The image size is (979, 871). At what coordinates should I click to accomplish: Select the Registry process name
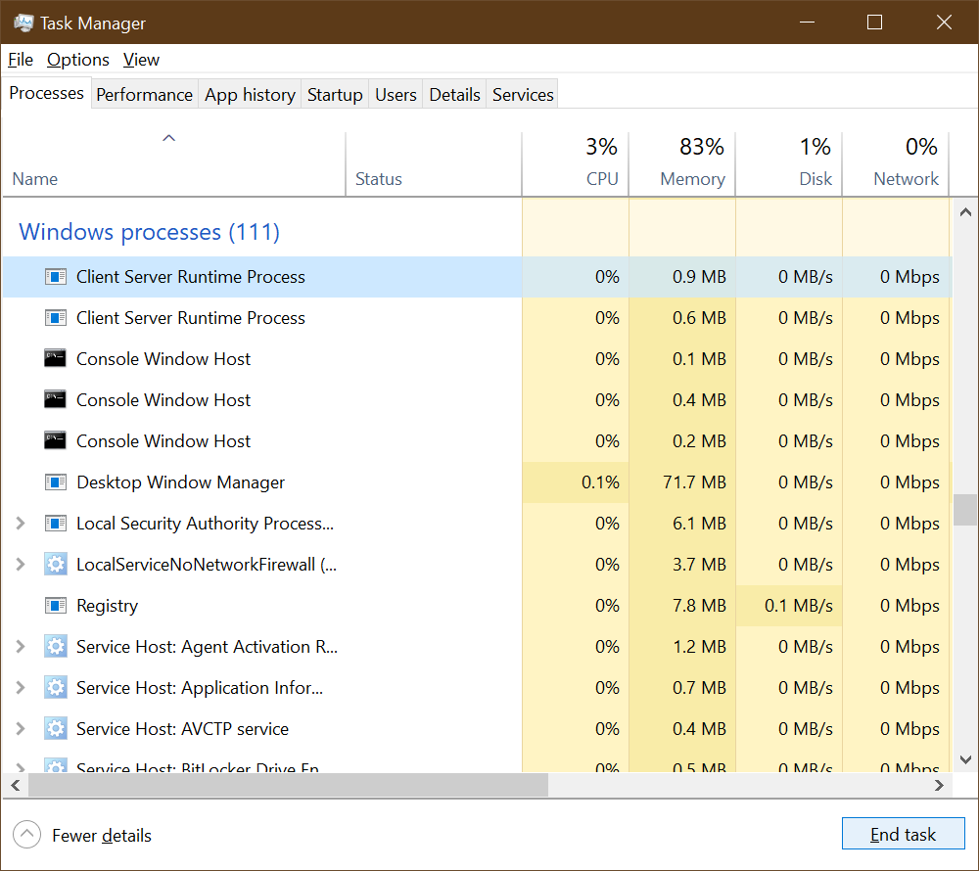(108, 606)
